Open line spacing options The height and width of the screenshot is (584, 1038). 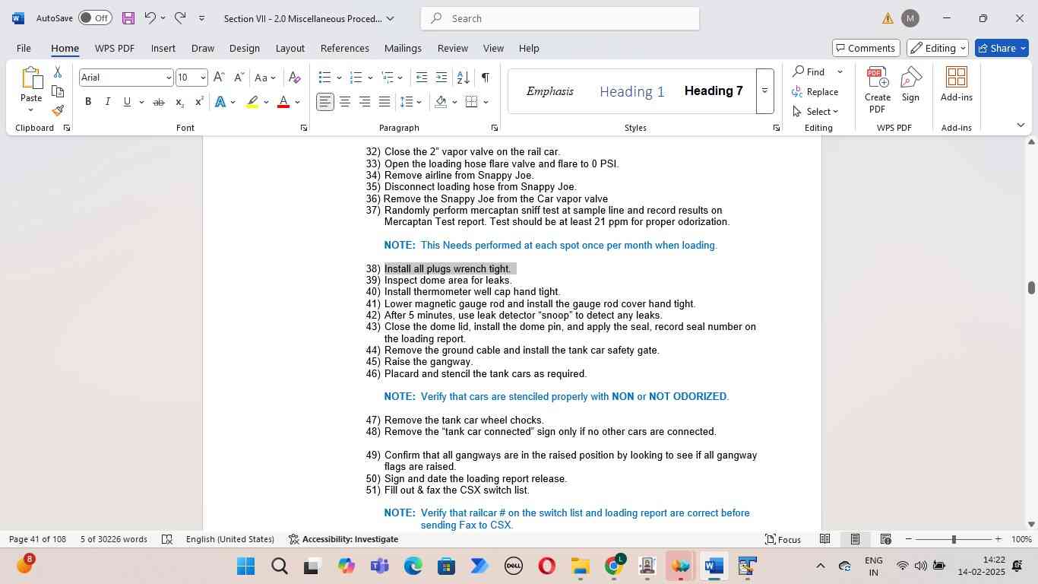411,102
